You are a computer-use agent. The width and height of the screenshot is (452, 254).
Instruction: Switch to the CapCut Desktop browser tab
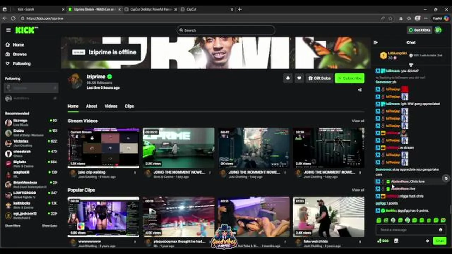pyautogui.click(x=150, y=10)
